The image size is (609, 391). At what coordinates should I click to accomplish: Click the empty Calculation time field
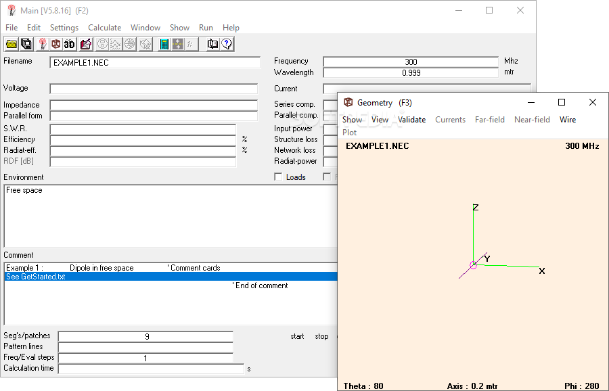click(x=151, y=369)
